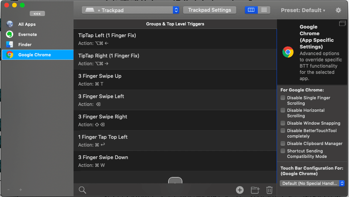Open Preset: Default dropdown

[x=303, y=10]
